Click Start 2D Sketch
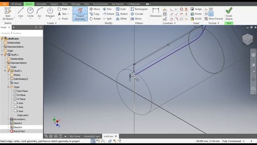Screen dimensions: 257x145 [8, 13]
